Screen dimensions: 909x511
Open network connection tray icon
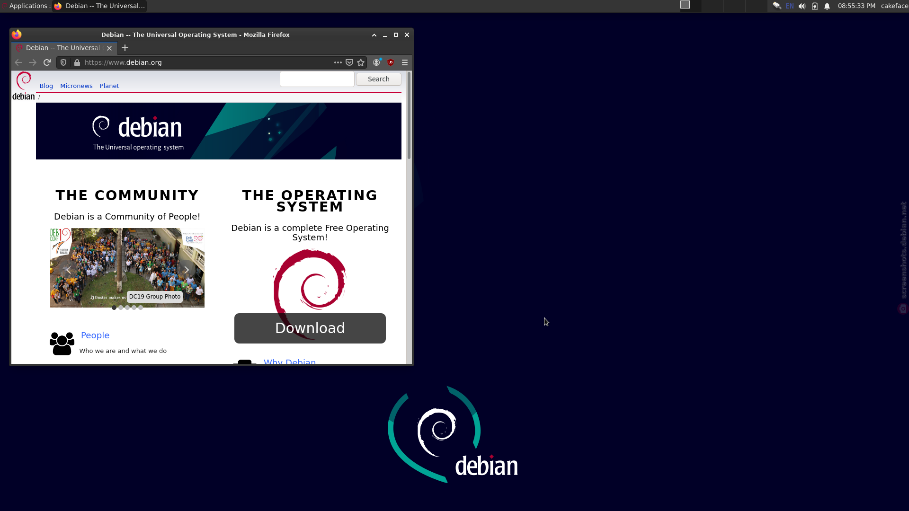[777, 6]
